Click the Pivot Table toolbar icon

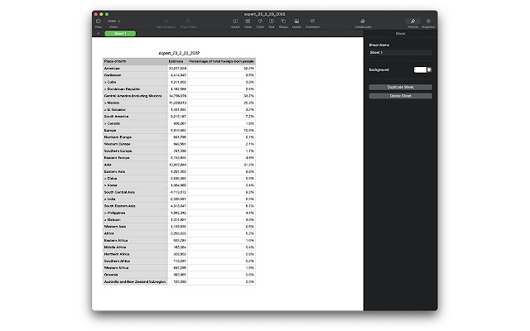tap(188, 21)
